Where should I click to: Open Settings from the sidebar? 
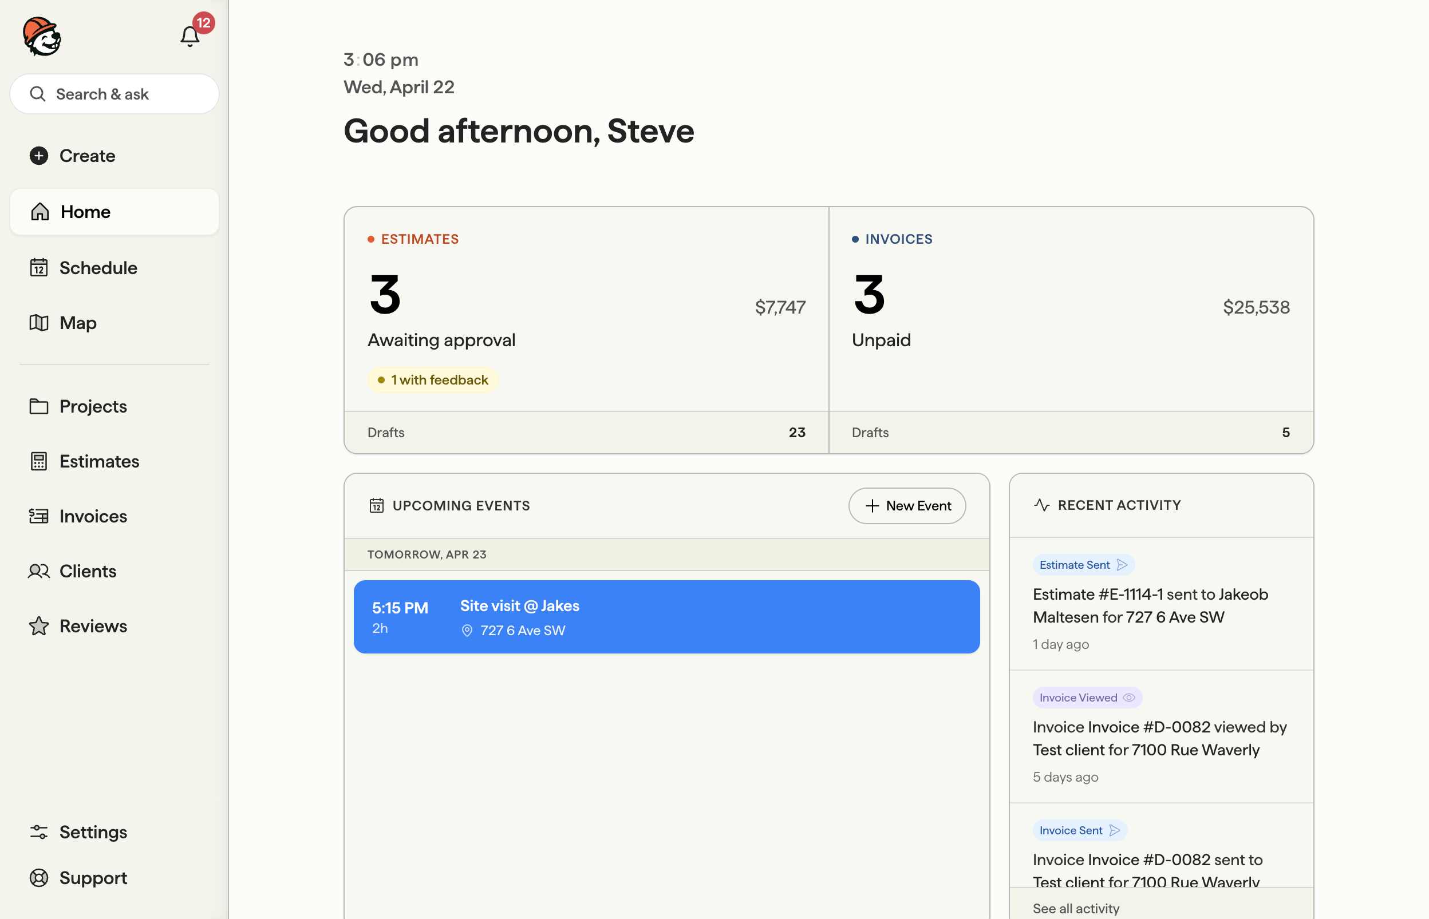[x=93, y=832]
